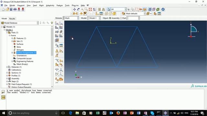The width and height of the screenshot is (207, 116).
Task: Click the Ask me anything search box
Action: pyautogui.click(x=33, y=113)
